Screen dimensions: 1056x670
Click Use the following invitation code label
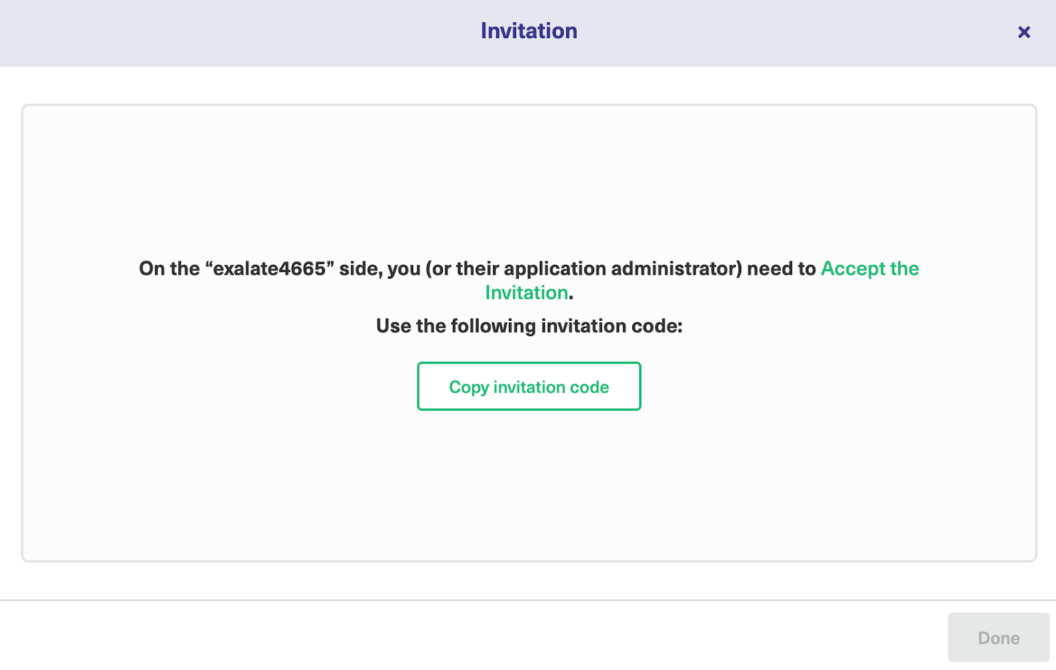528,325
